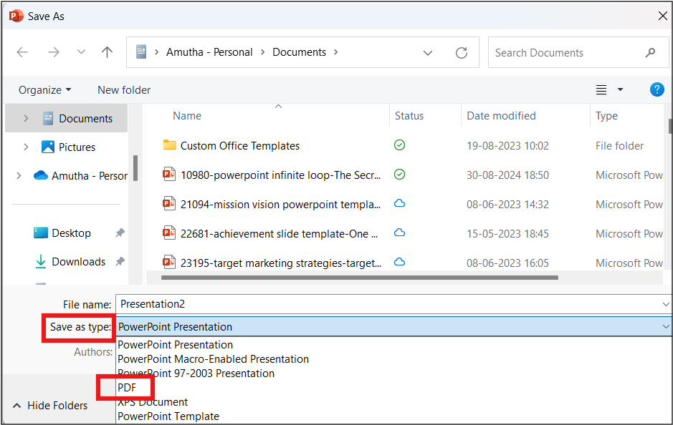Refresh the Documents folder view
This screenshot has width=673, height=425.
[462, 53]
